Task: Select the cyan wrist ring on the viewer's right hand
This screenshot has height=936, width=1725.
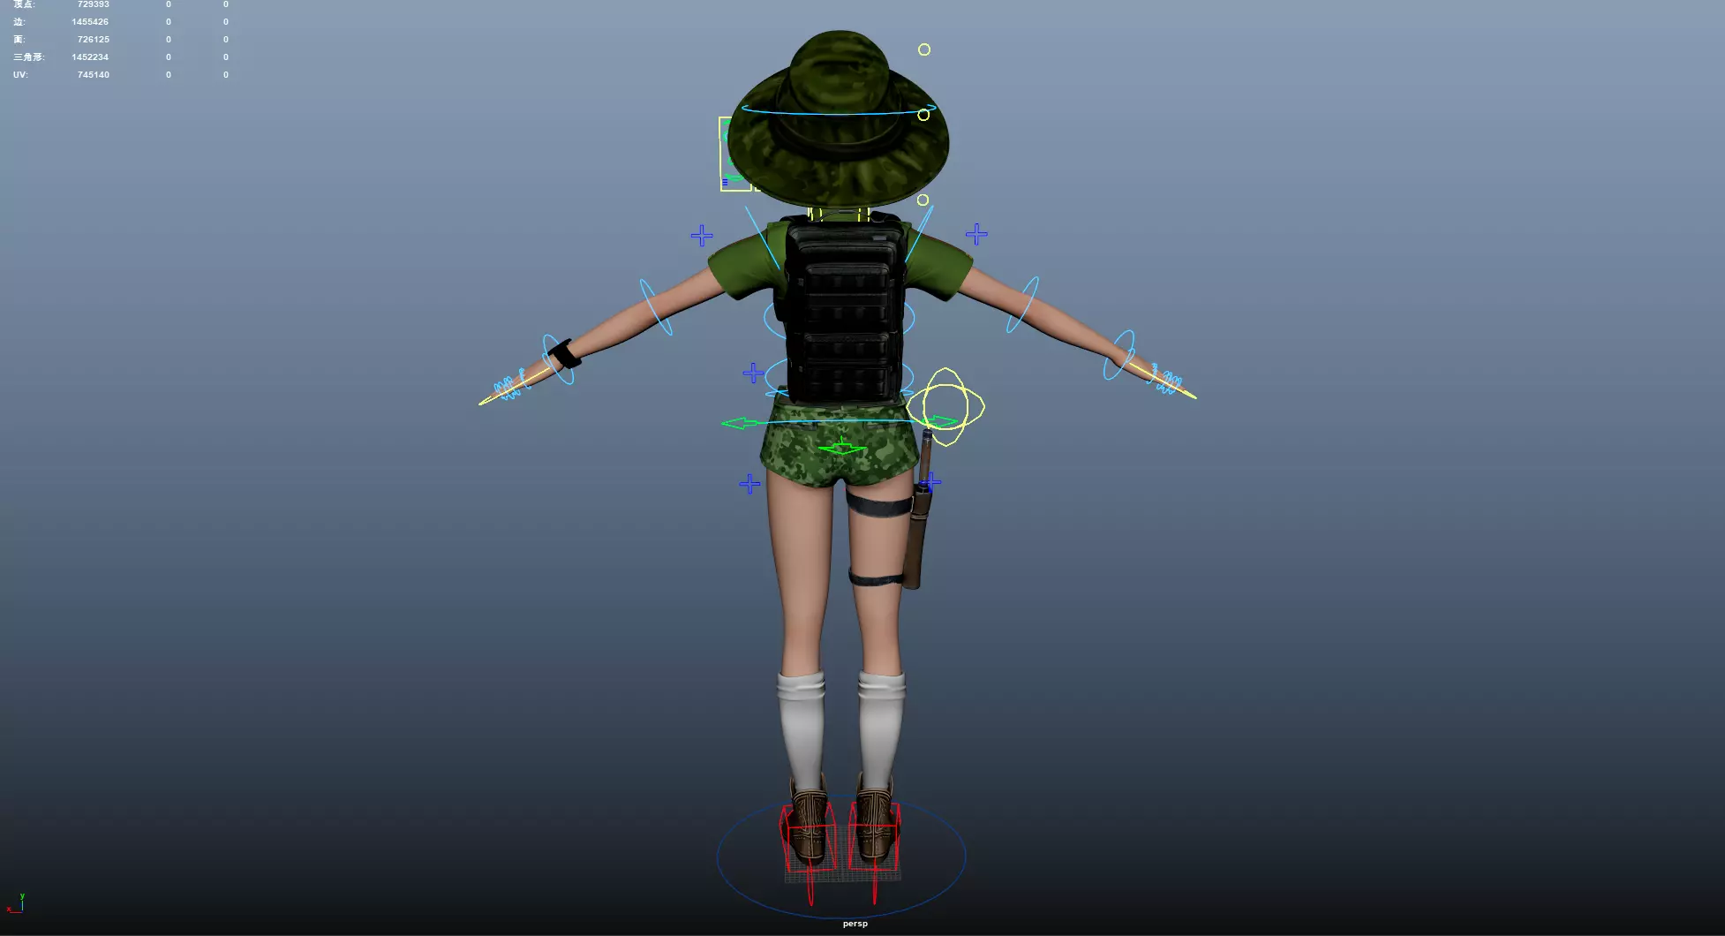Action: 1119,355
